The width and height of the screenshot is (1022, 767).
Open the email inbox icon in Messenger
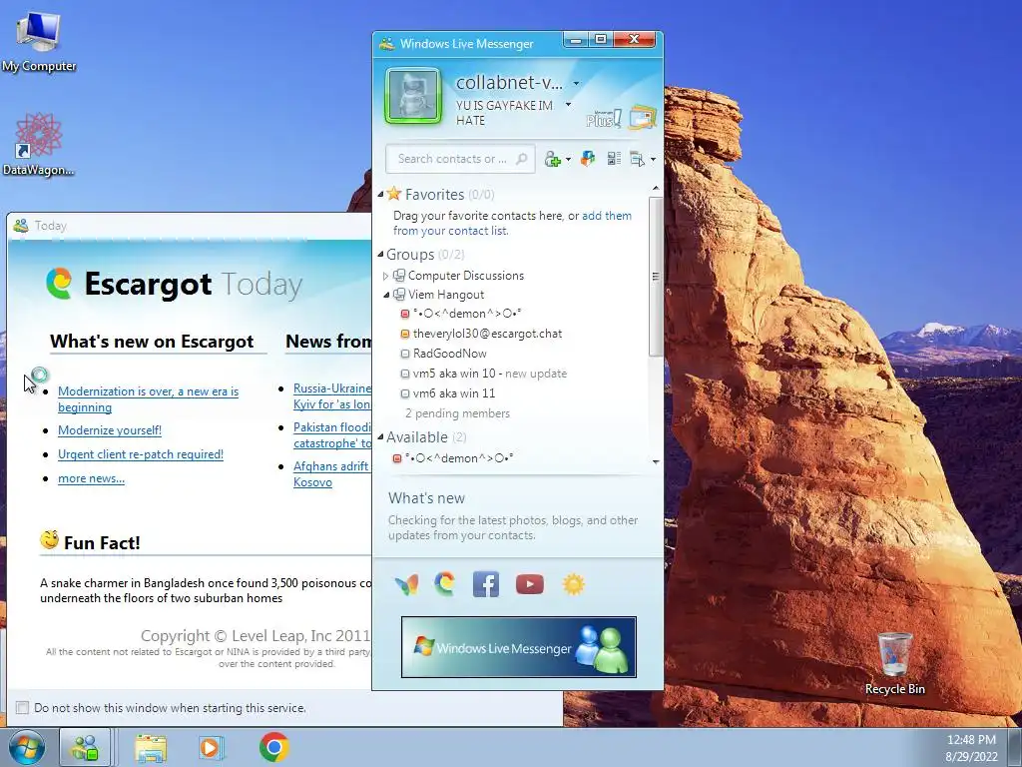(x=644, y=118)
